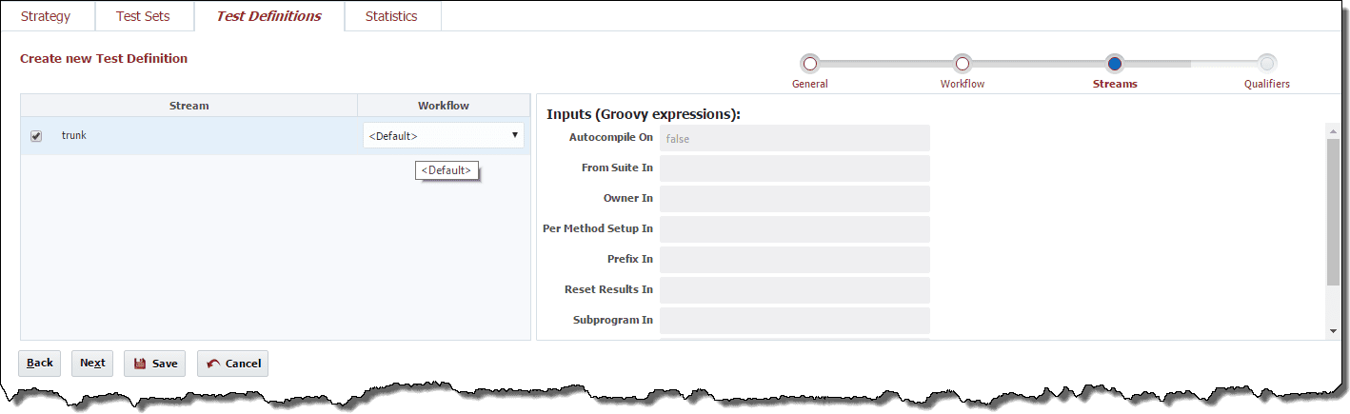The image size is (1350, 414).
Task: Click the Autocompile On input field
Action: coord(794,138)
